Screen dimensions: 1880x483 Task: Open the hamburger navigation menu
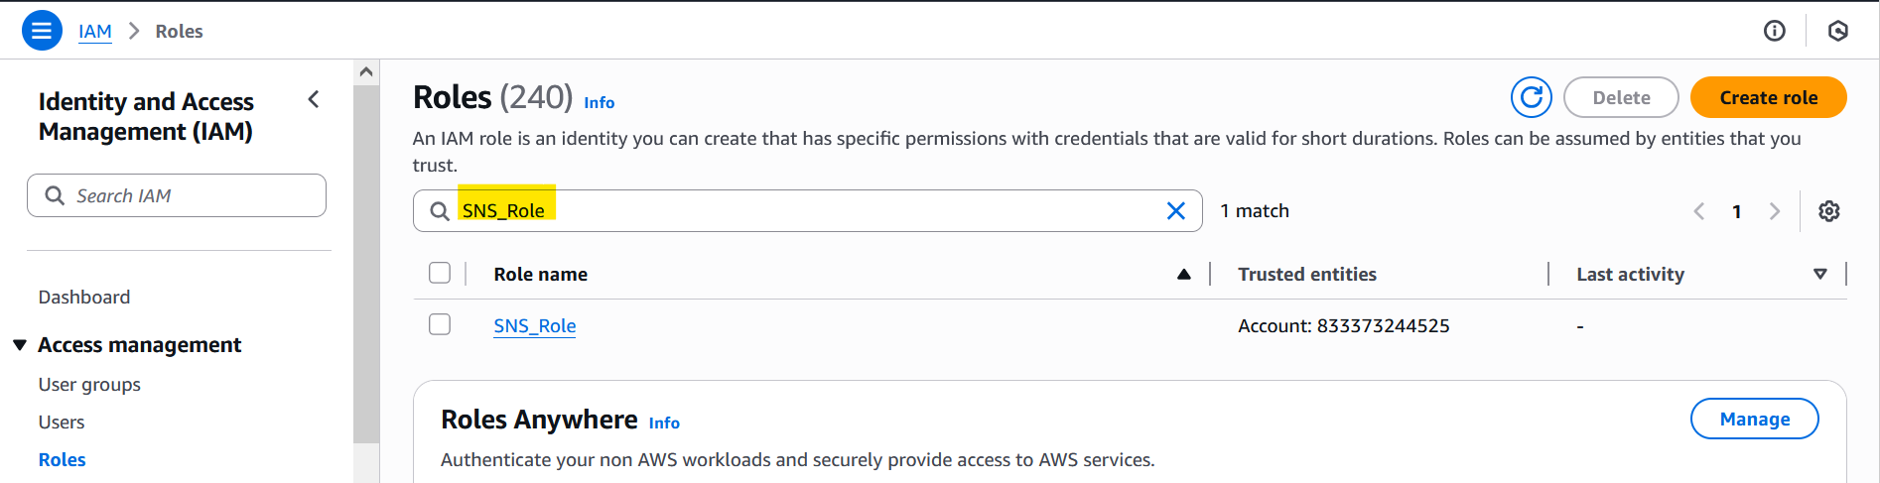click(42, 31)
